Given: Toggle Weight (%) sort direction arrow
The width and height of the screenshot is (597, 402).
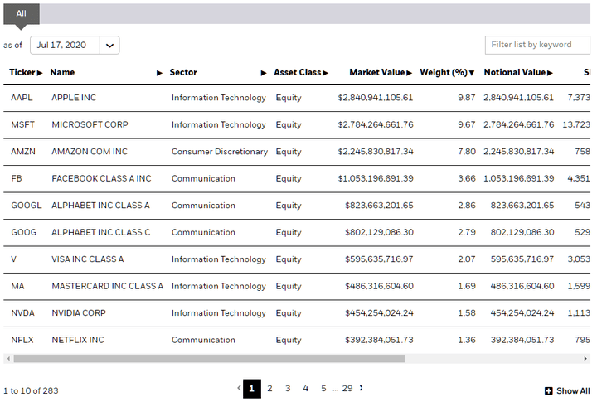Looking at the screenshot, I should 472,73.
